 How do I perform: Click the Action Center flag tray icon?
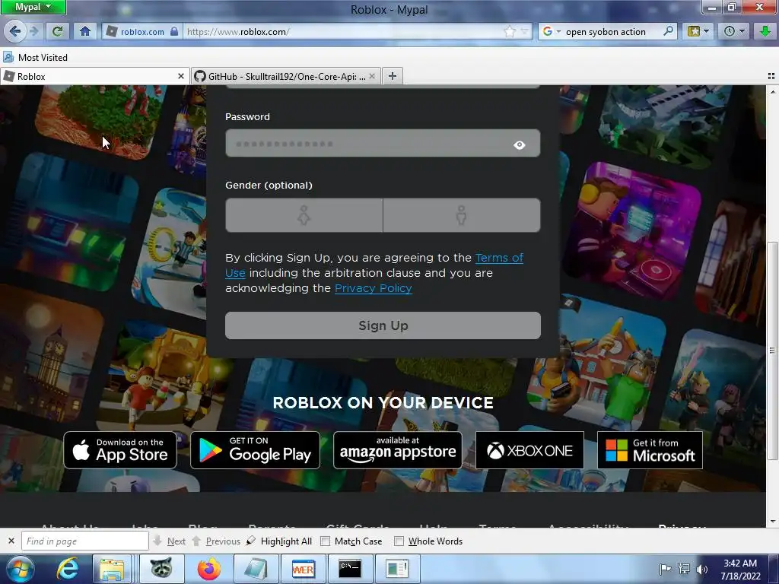[665, 569]
